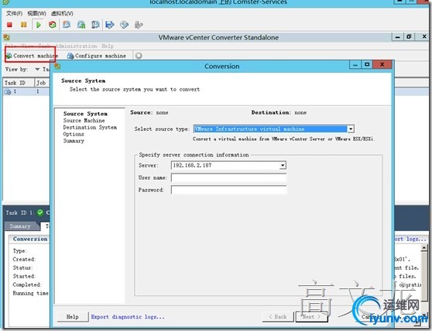Click the Server field showing 192.168.2.187
Image resolution: width=432 pixels, height=331 pixels.
pos(225,165)
